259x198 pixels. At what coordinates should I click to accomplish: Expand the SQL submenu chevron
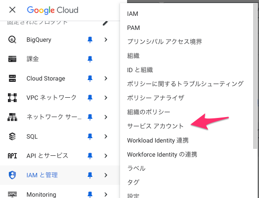[x=106, y=136]
